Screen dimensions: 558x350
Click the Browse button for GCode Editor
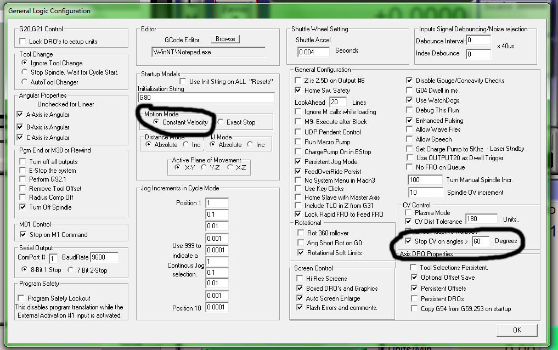225,39
